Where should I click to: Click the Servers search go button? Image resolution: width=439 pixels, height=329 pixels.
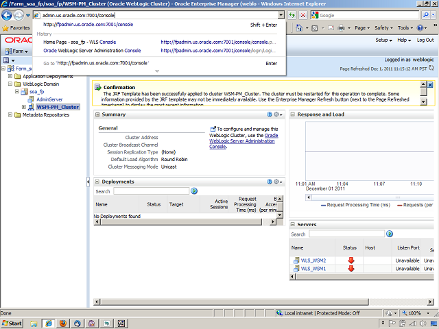click(390, 234)
